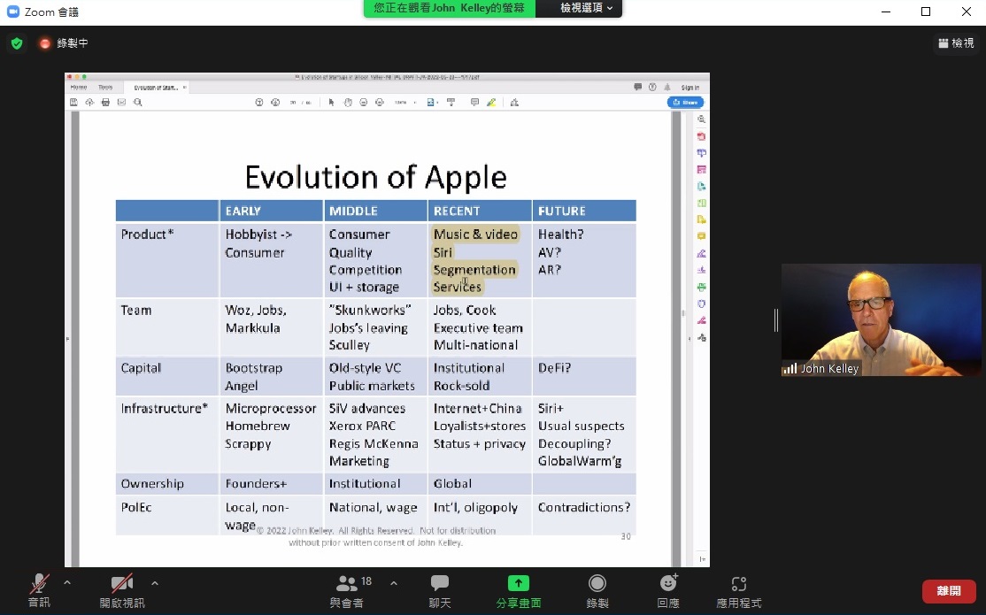986x615 pixels.
Task: Select John Kelley's video thumbnail
Action: 881,320
